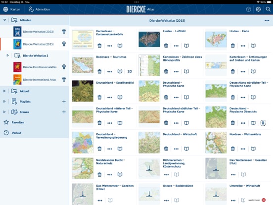
Task: Expand the Diercke Weltatlas 2 folder
Action: [7, 55]
